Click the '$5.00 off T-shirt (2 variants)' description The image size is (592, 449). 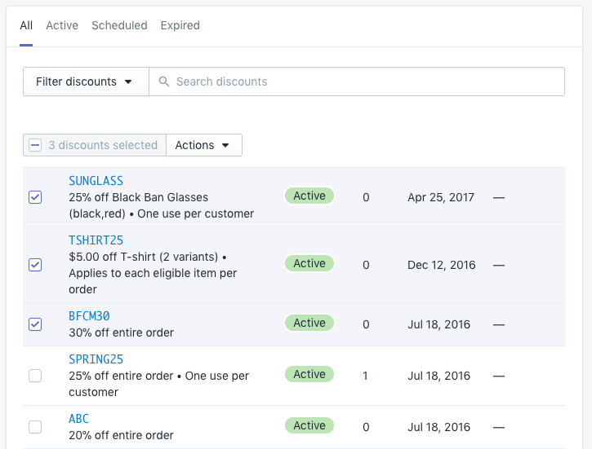point(144,257)
